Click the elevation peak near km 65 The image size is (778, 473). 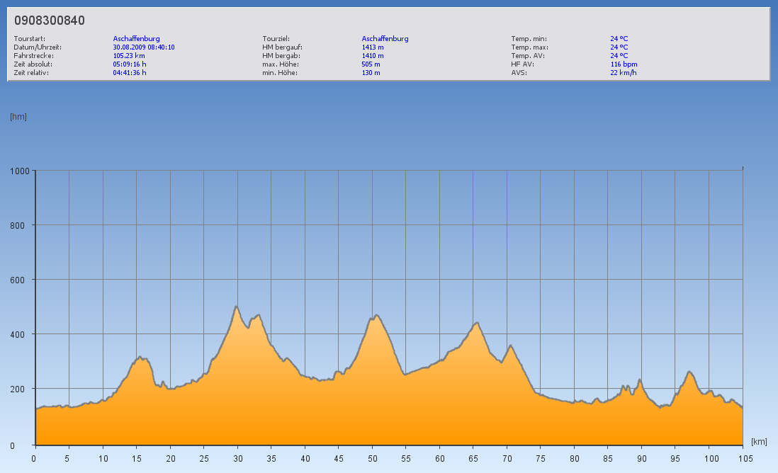[x=477, y=324]
